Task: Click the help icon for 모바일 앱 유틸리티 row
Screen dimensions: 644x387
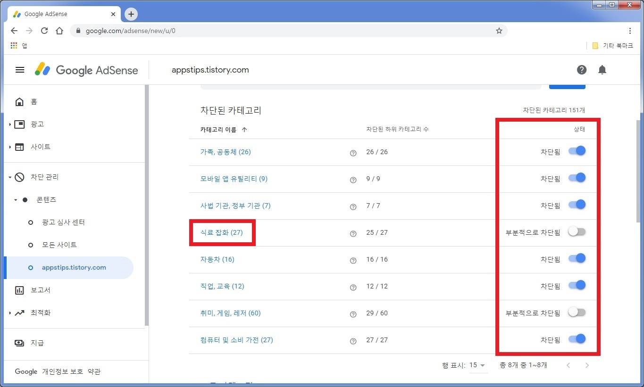Action: (x=353, y=180)
